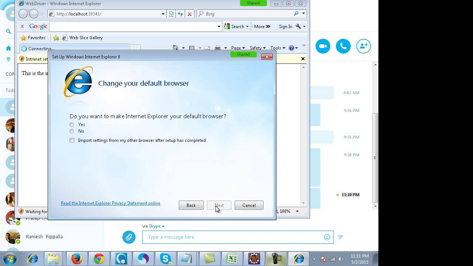Click the Bing search magnifier icon

tap(296, 14)
